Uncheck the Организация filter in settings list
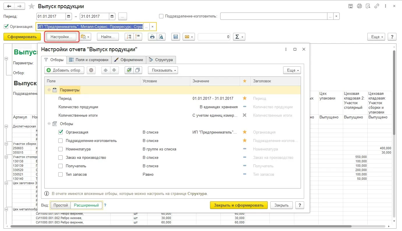402x231 pixels. tap(61, 132)
